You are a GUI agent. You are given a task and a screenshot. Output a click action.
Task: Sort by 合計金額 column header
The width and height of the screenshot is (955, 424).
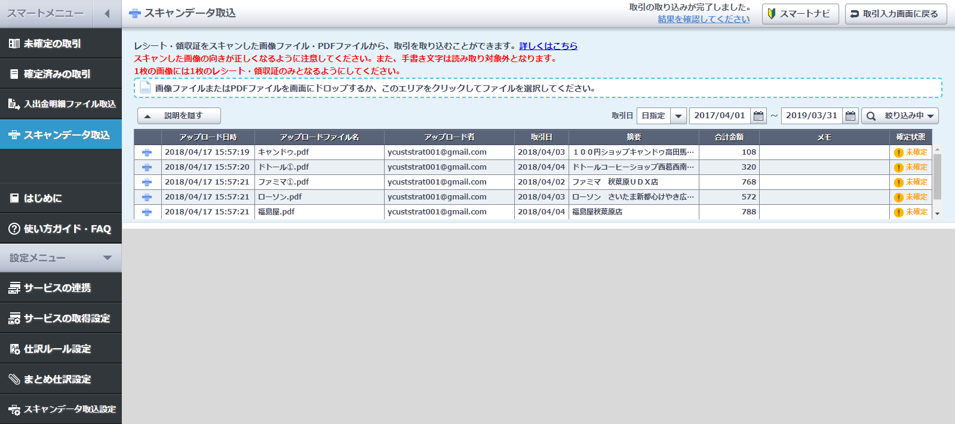729,137
